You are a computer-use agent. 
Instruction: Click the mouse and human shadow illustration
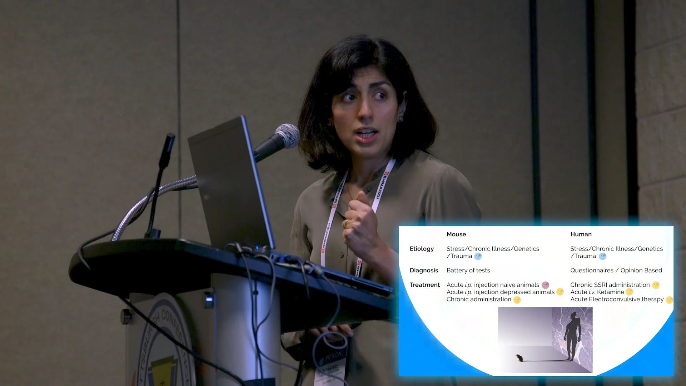point(545,340)
